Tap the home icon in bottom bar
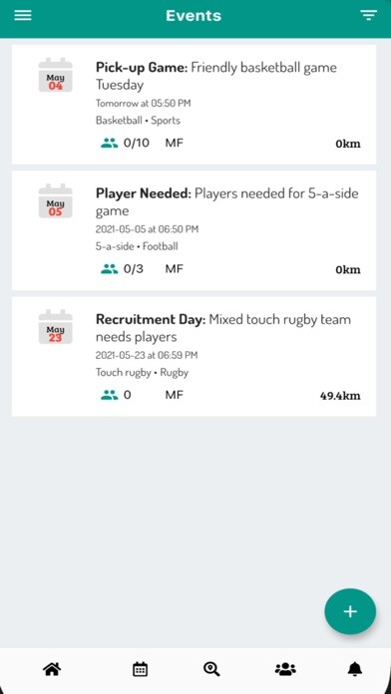The height and width of the screenshot is (694, 391). pos(51,669)
